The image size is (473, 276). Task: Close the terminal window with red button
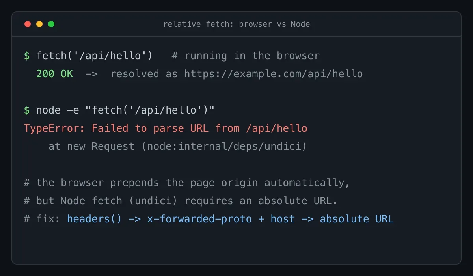pyautogui.click(x=28, y=24)
